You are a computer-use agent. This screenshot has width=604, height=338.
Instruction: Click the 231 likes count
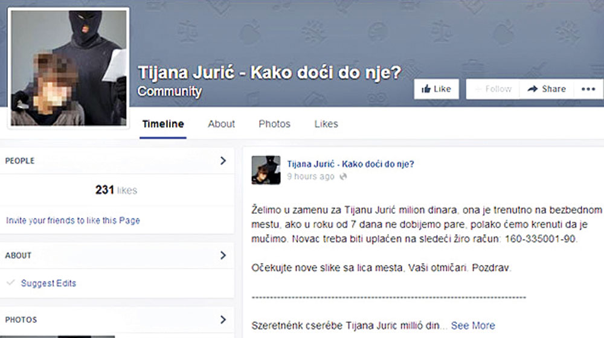116,190
